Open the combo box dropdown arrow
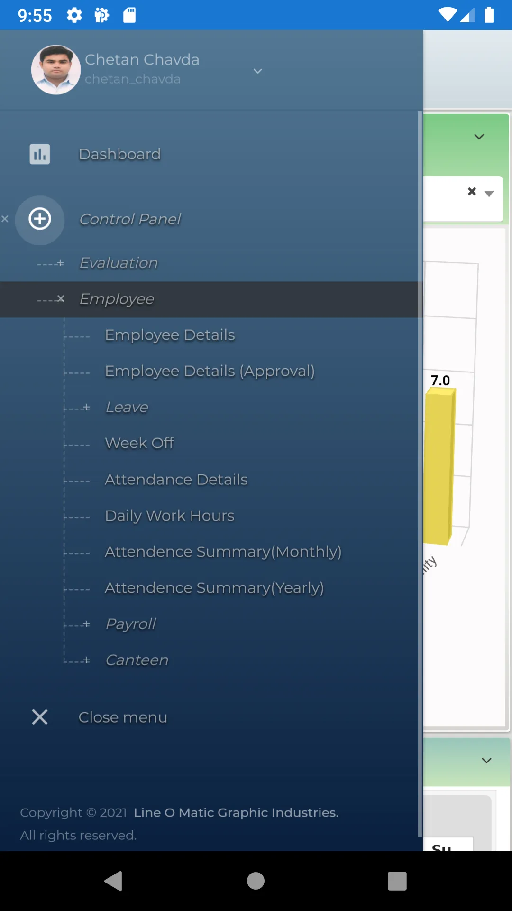512x911 pixels. tap(489, 193)
